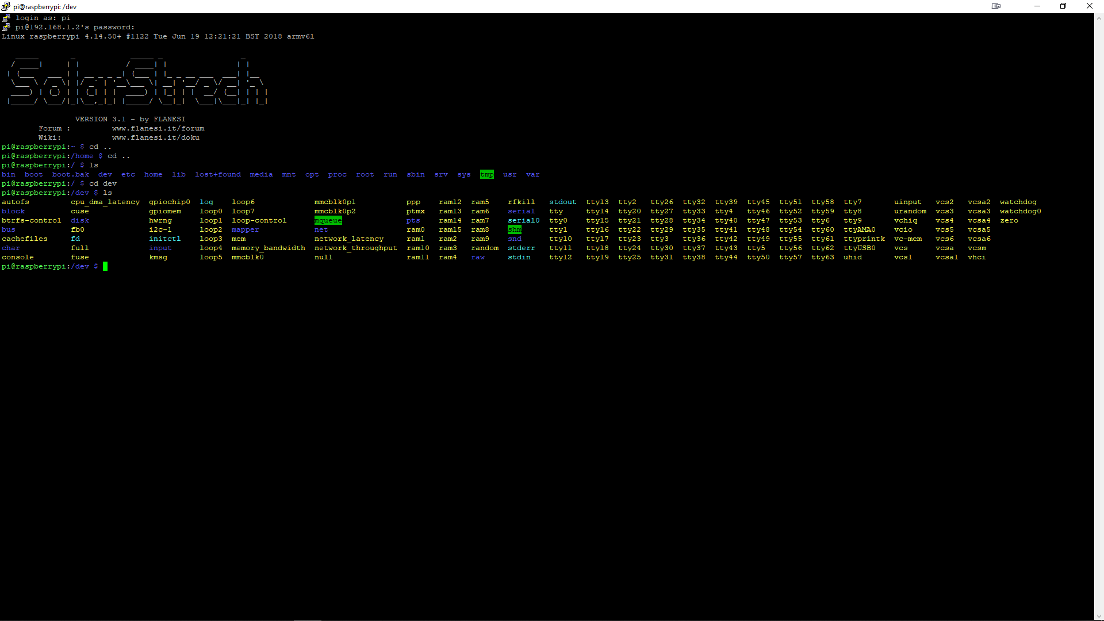Click 'www.flanesi.it/doku' text
Screen dimensions: 1104x621
(x=156, y=137)
